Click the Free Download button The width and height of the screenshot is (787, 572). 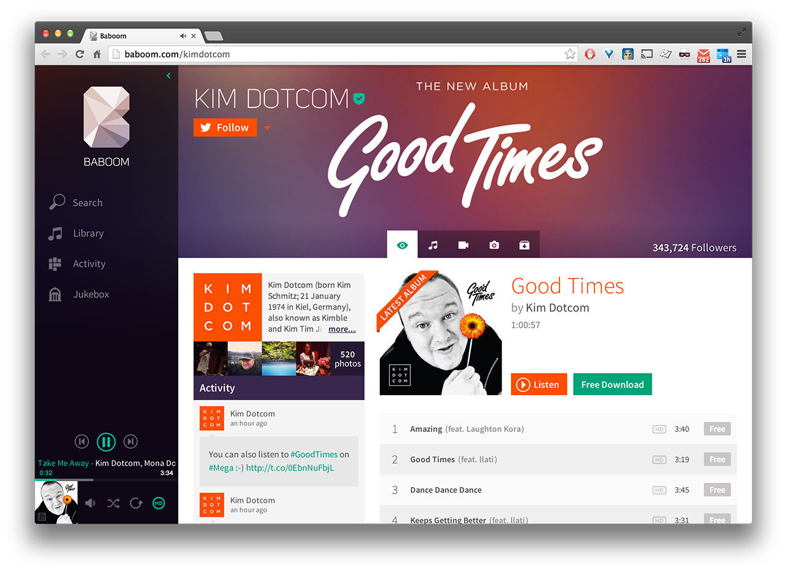(612, 384)
